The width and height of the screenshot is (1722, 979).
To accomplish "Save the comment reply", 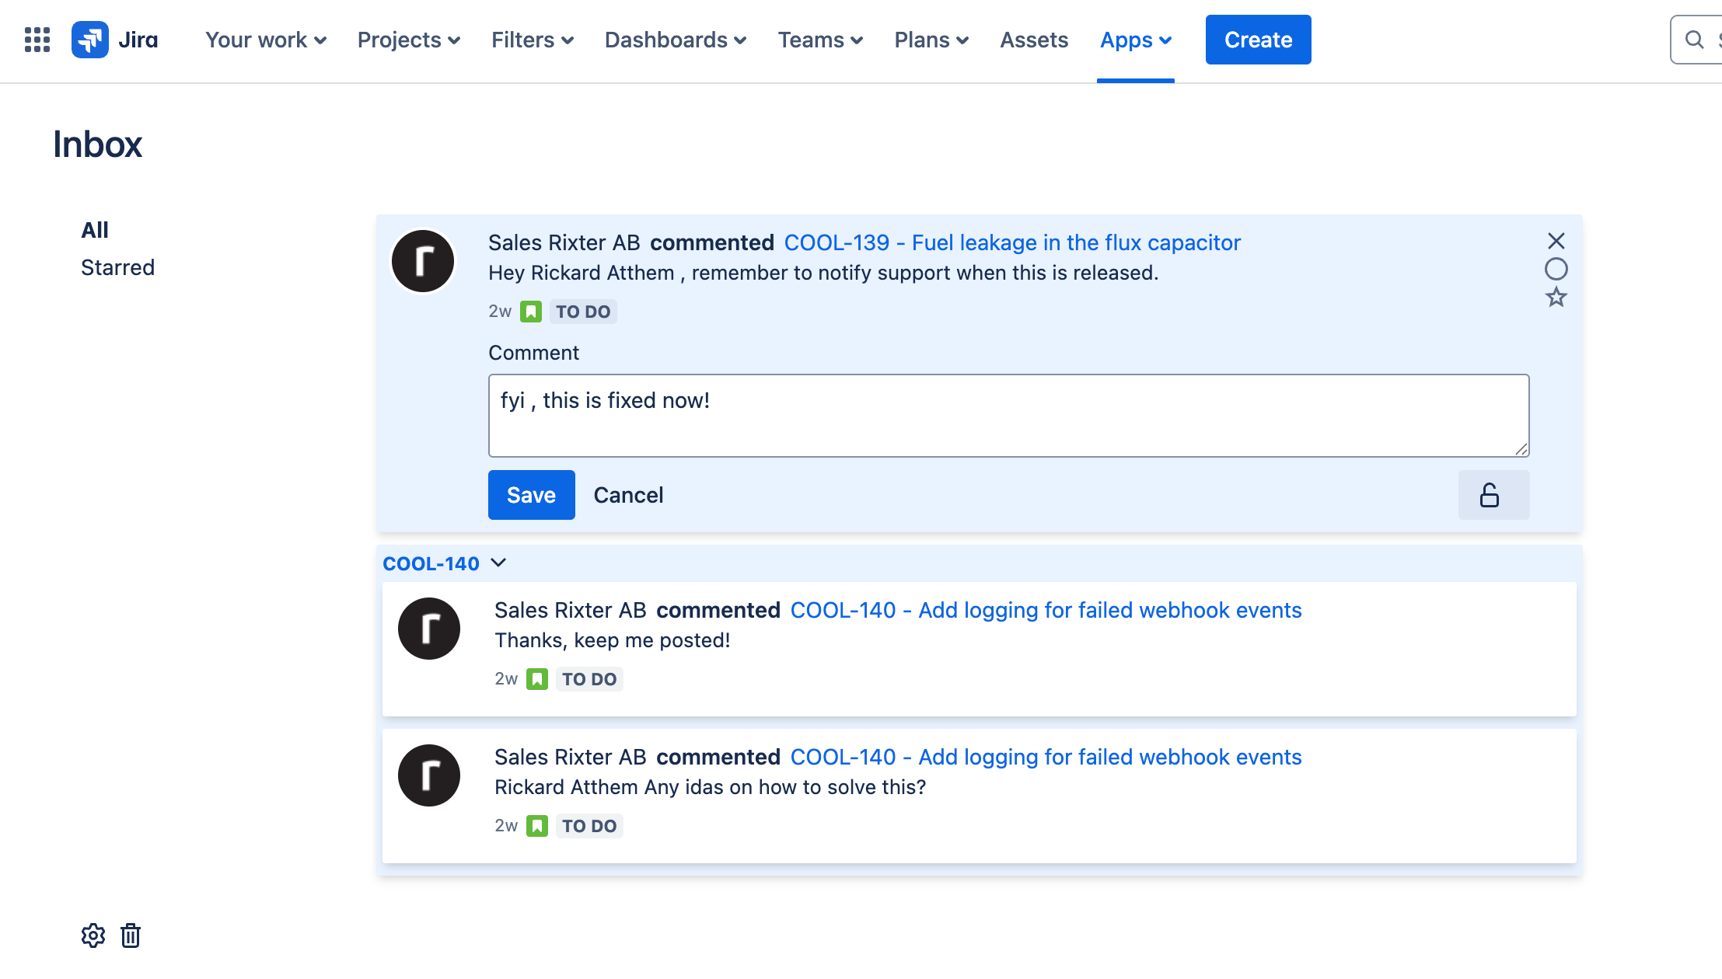I will (x=531, y=495).
